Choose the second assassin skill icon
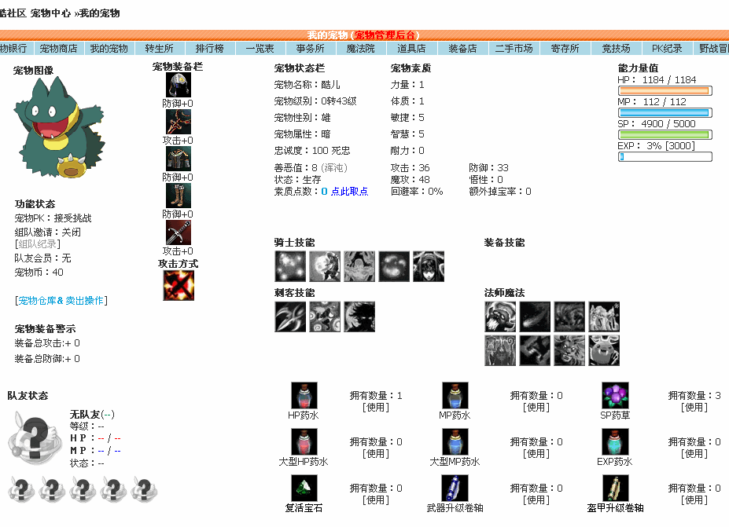Image resolution: width=729 pixels, height=527 pixels. (x=325, y=317)
